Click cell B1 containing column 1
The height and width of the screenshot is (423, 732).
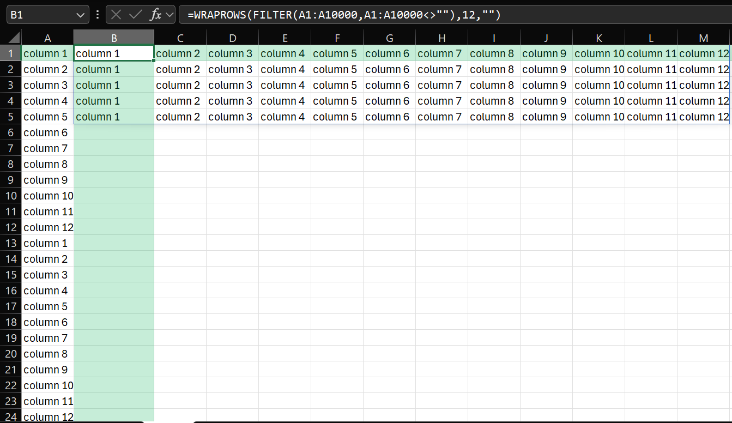[x=114, y=53]
